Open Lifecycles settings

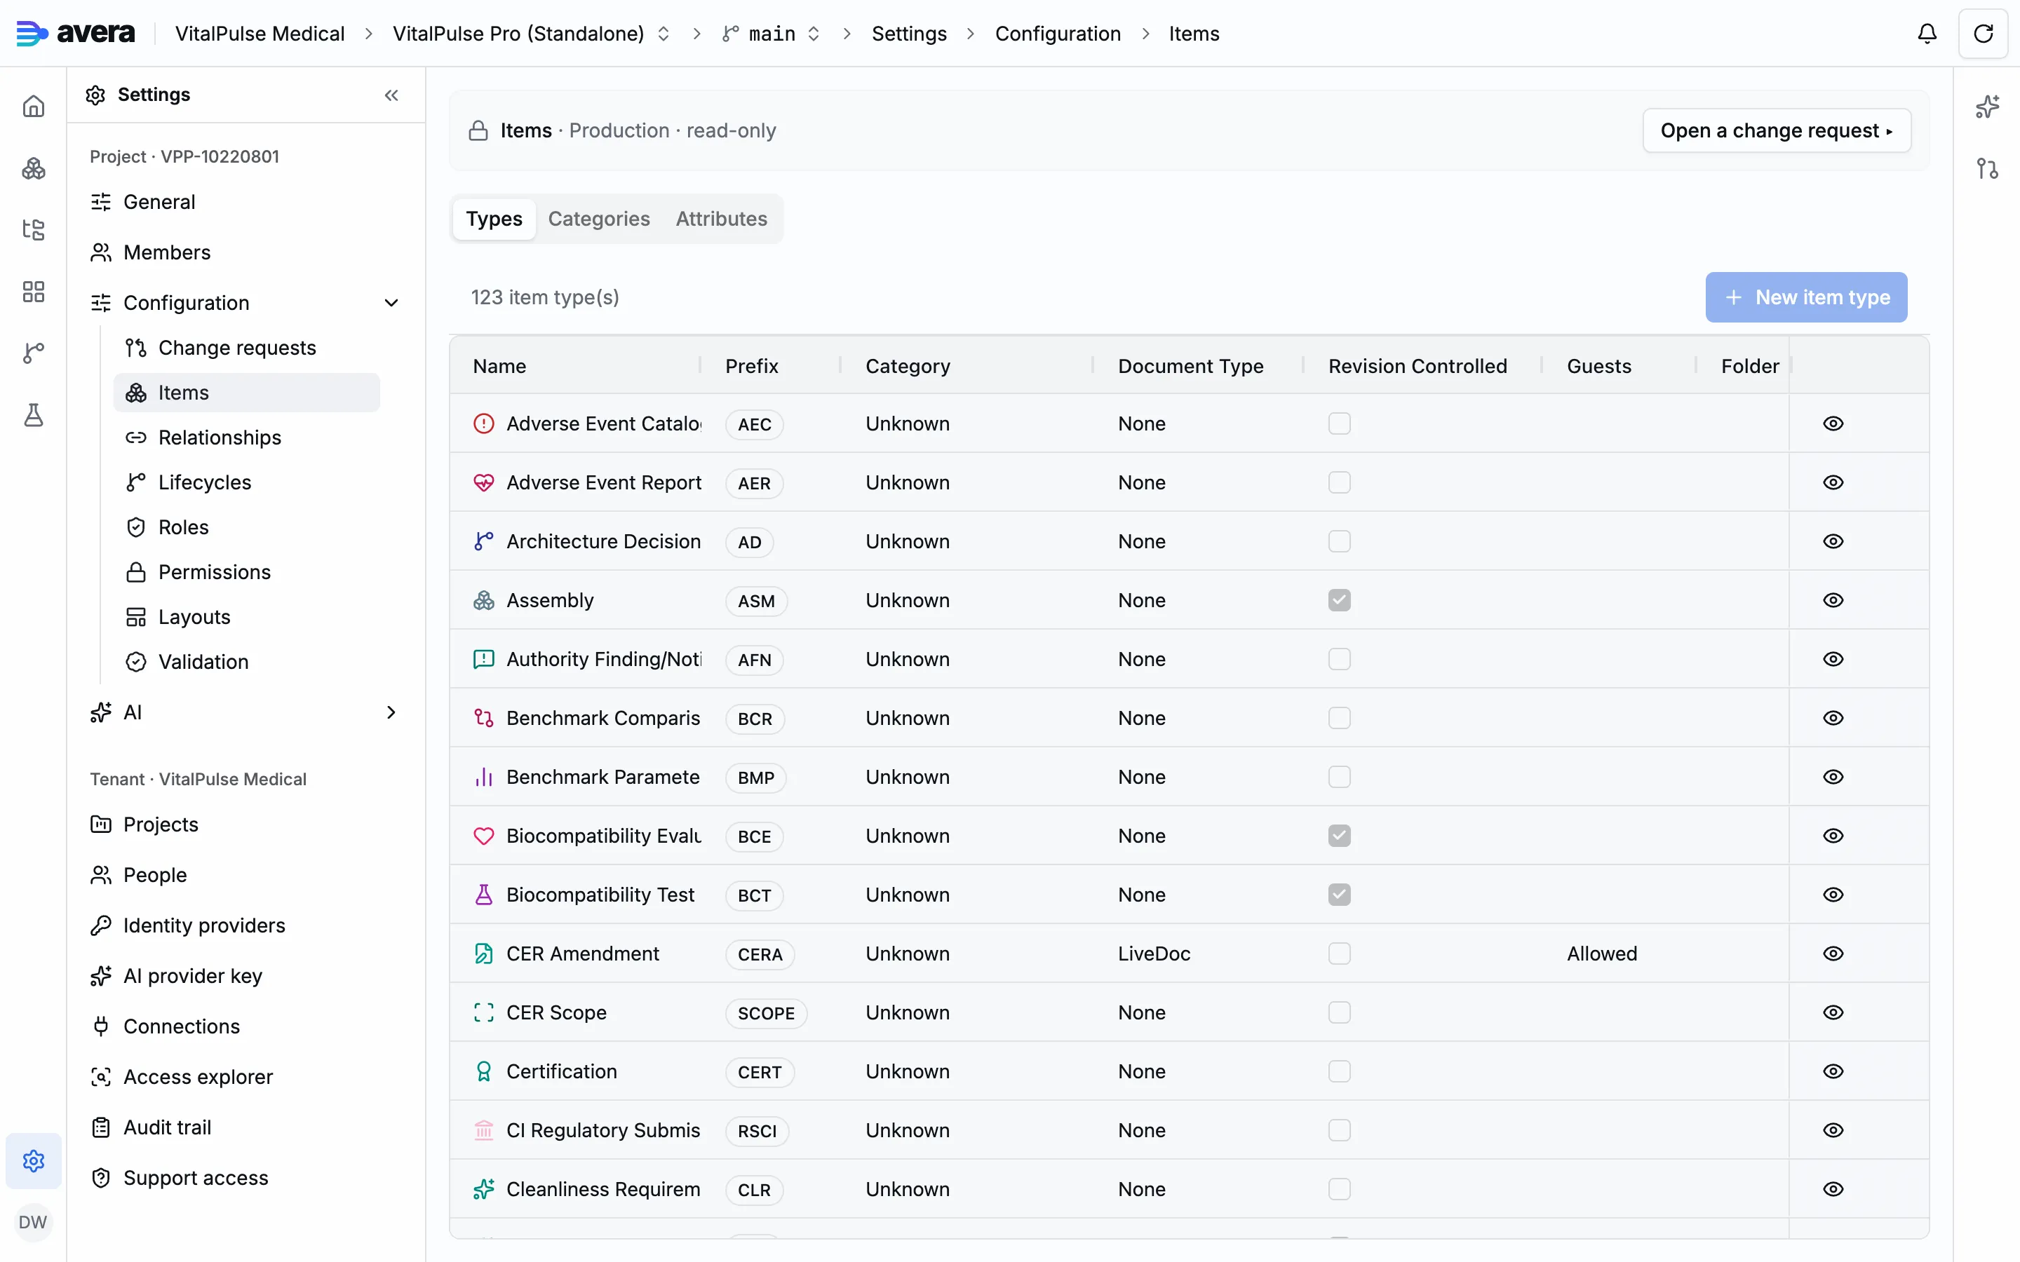pos(247,482)
